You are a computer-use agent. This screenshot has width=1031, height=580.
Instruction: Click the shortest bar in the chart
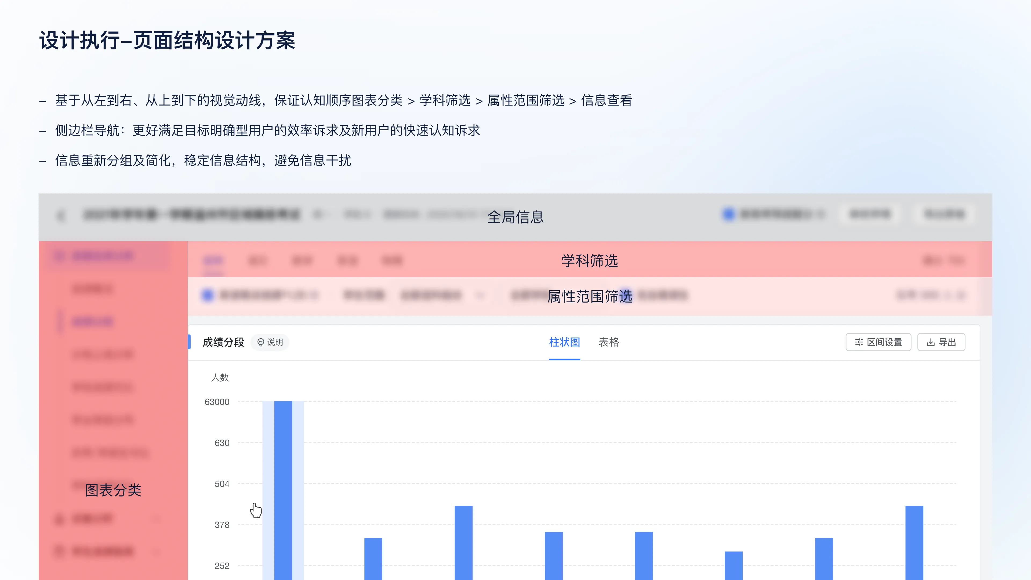(x=734, y=565)
